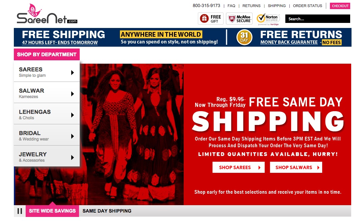This screenshot has height=221, width=363.
Task: Click the Shop Salwars button
Action: pyautogui.click(x=296, y=167)
